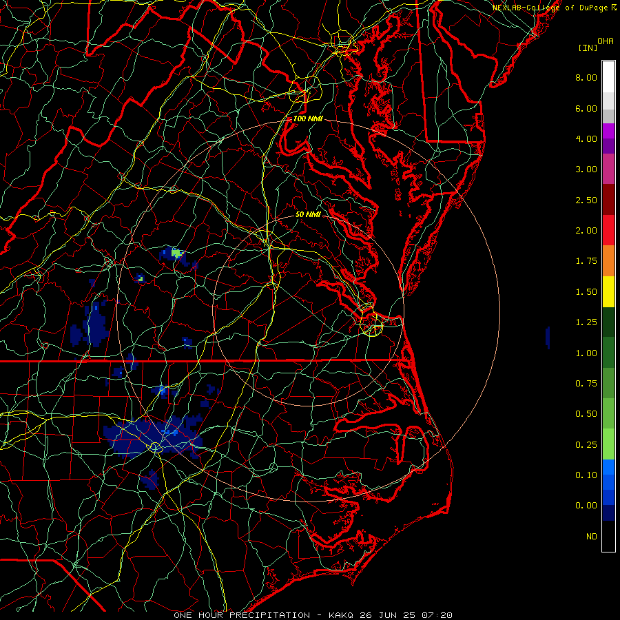The height and width of the screenshot is (620, 620).
Task: Click the orange 1.75 legend swatch
Action: (x=608, y=260)
